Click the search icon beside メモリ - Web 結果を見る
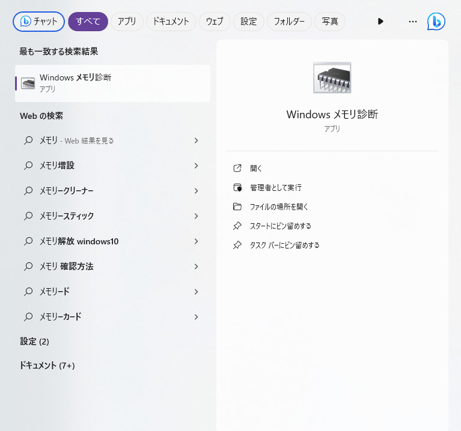Viewport: 461px width, 431px height. pos(28,140)
